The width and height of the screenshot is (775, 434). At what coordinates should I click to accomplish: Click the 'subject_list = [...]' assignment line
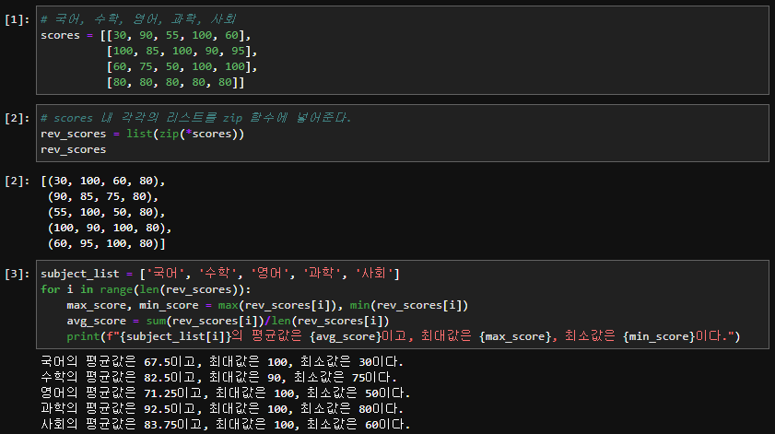220,274
